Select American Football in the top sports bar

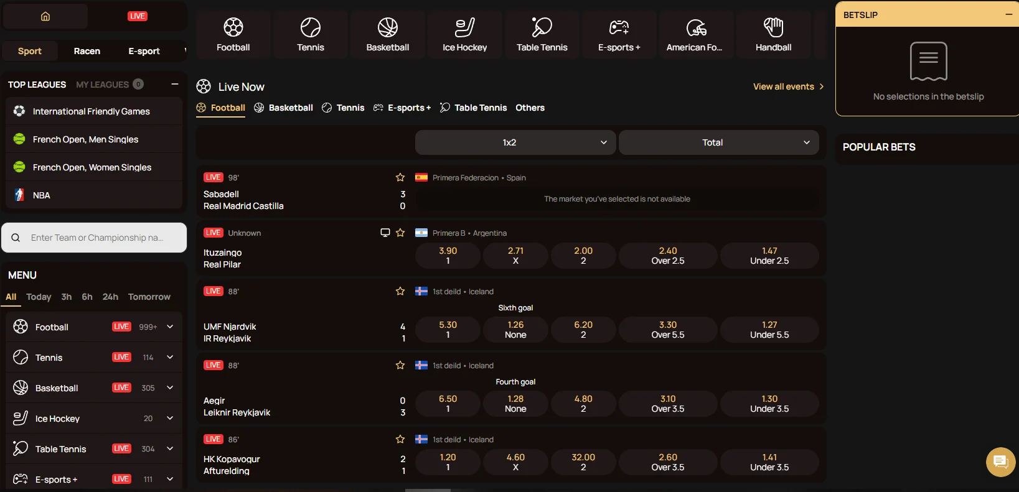tap(697, 34)
